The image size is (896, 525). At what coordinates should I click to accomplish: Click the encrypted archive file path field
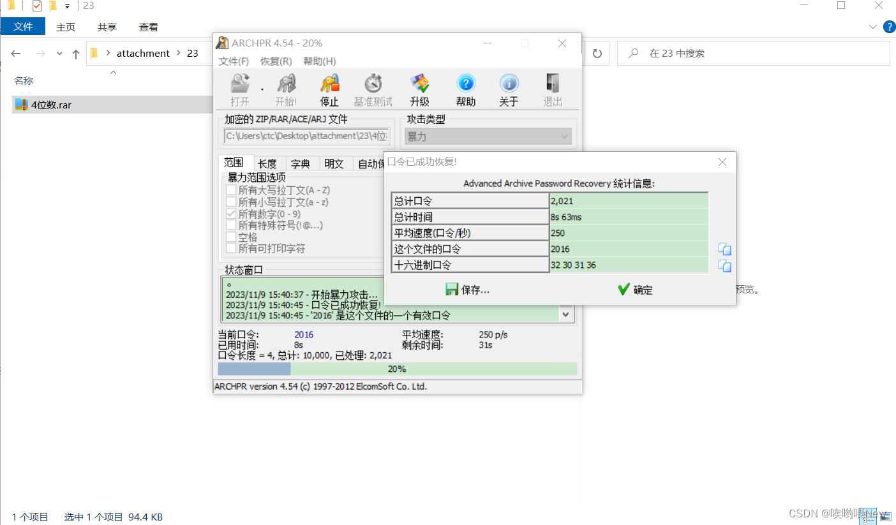[x=307, y=136]
